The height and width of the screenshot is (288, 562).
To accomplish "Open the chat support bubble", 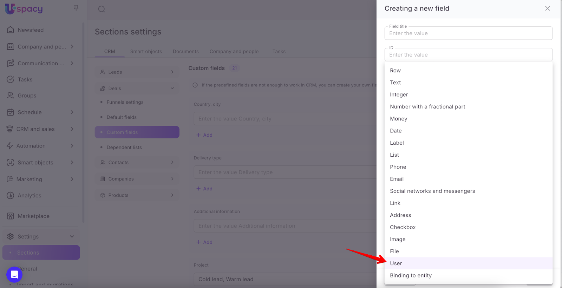I will 14,275.
